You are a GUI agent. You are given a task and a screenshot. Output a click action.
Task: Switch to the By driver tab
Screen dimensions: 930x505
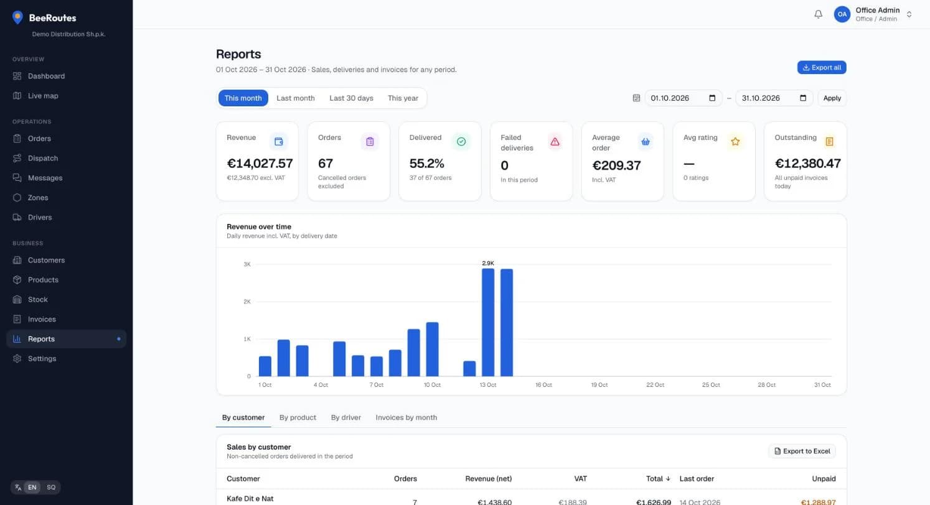point(346,417)
